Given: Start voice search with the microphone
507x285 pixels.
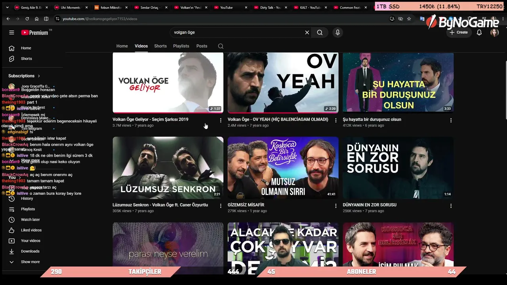Looking at the screenshot, I should [x=337, y=32].
